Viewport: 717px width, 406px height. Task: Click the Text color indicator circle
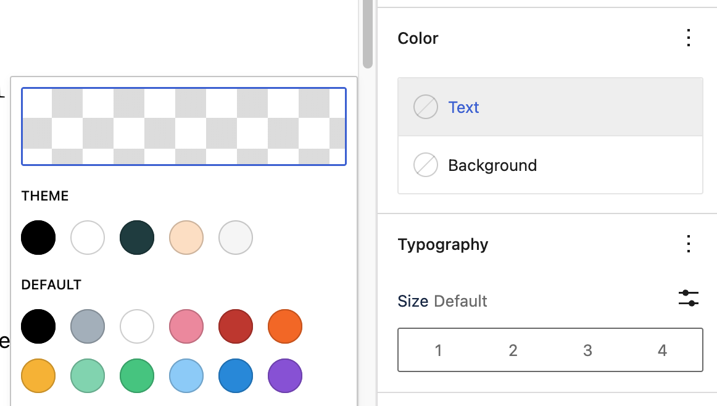tap(425, 106)
